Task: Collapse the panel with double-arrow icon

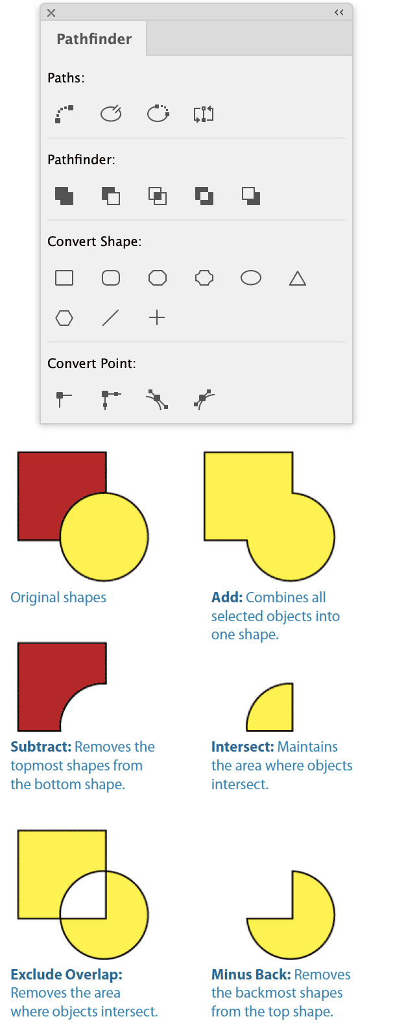Action: (339, 12)
